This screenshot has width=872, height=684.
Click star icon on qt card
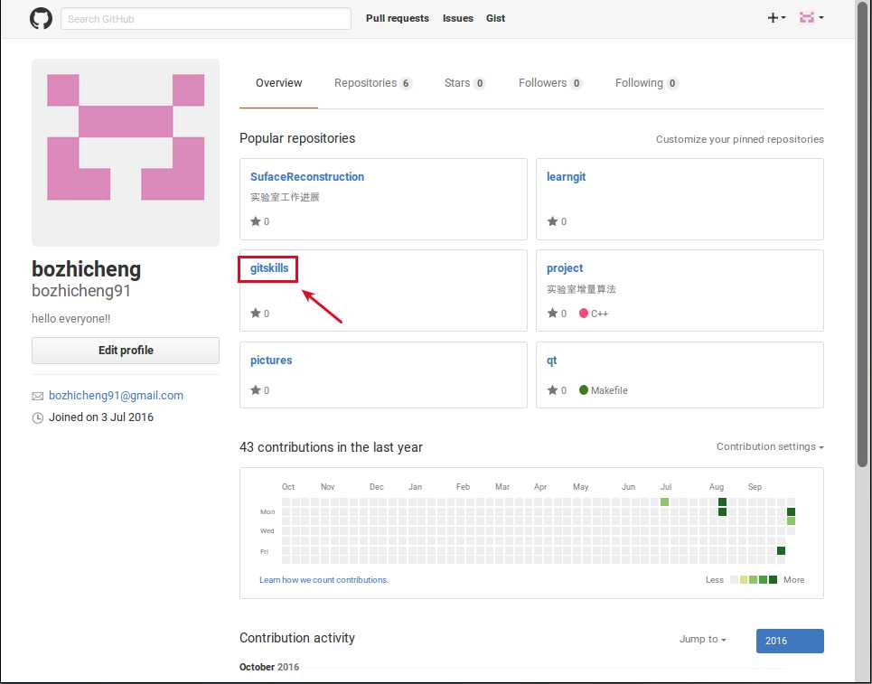pyautogui.click(x=552, y=389)
